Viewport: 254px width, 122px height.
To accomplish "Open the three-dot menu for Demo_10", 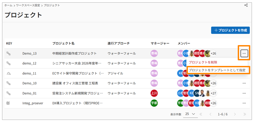I will [244, 83].
